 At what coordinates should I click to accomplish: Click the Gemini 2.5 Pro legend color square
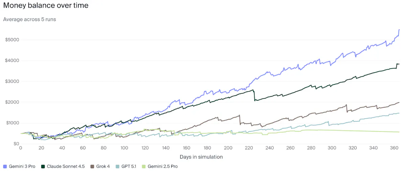tap(144, 166)
